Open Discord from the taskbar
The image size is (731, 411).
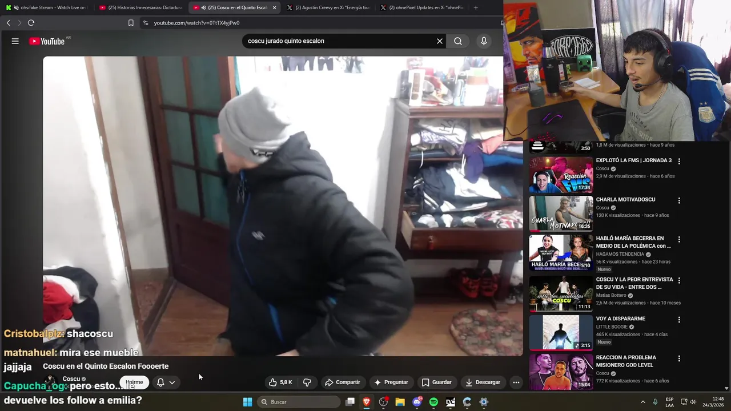click(x=417, y=402)
